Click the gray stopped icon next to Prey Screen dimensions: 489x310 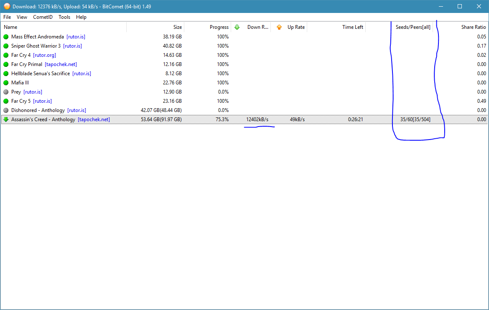coord(6,92)
